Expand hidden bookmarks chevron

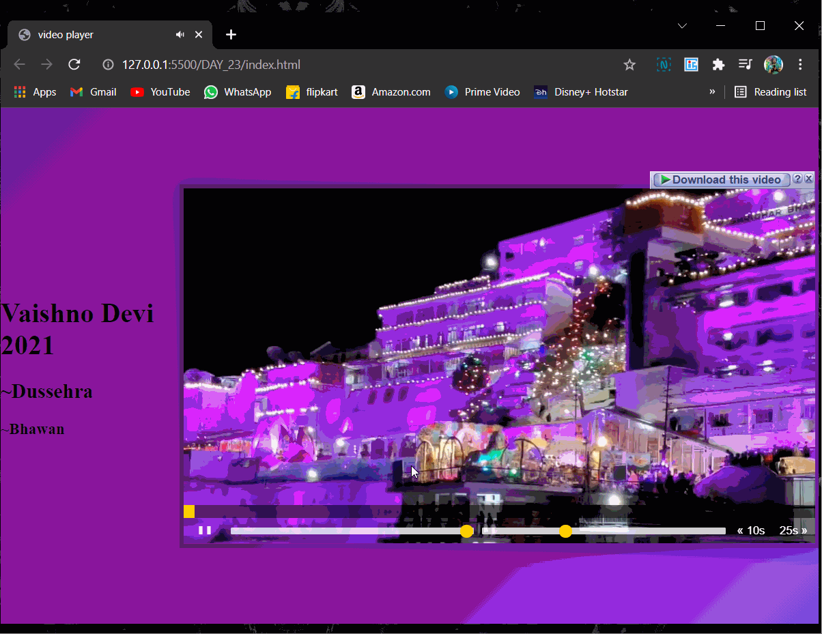[x=712, y=91]
